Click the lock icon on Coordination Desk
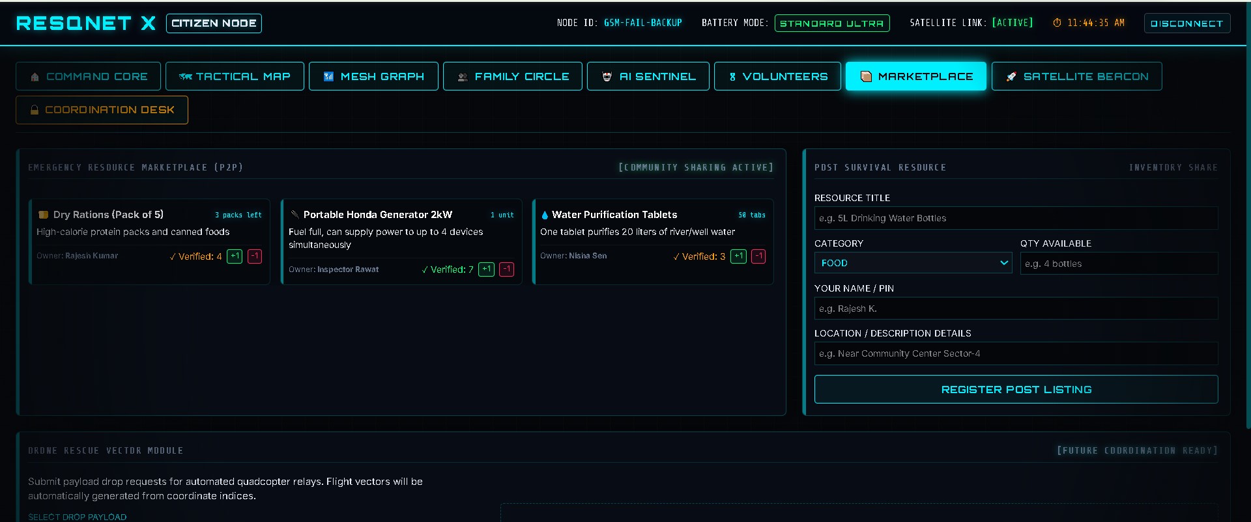This screenshot has height=522, width=1251. click(35, 110)
